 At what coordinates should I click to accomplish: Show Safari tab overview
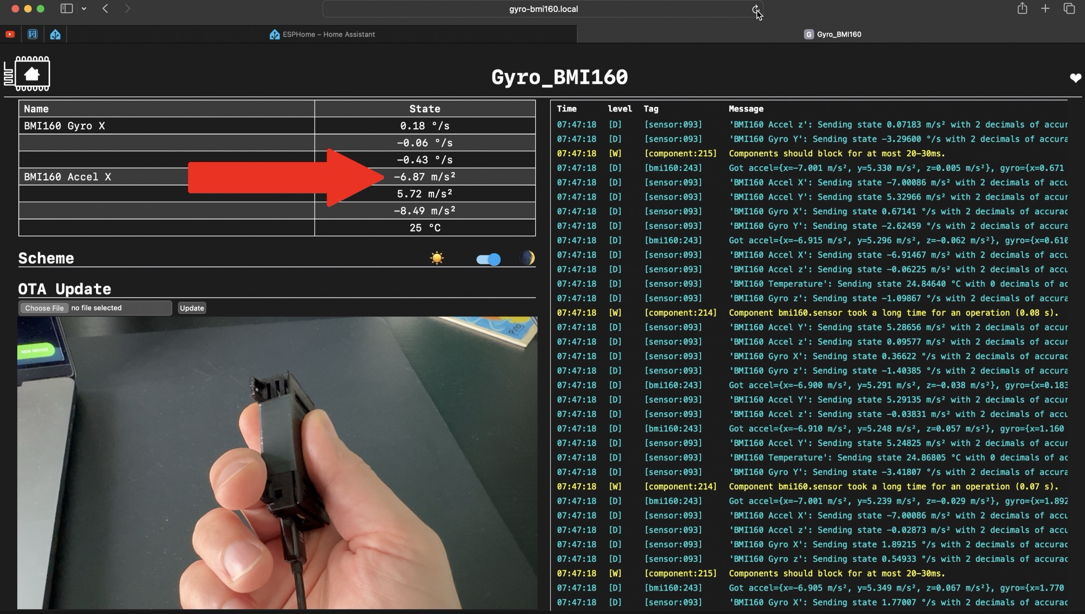click(1069, 8)
